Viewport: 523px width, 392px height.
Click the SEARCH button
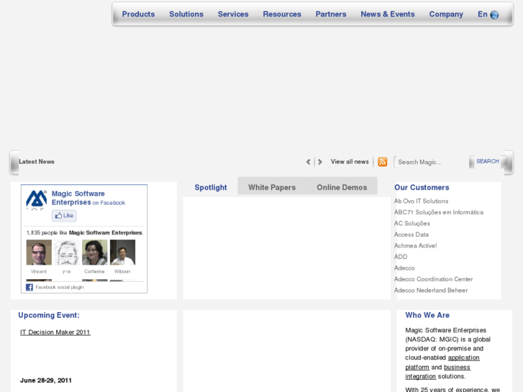[487, 161]
